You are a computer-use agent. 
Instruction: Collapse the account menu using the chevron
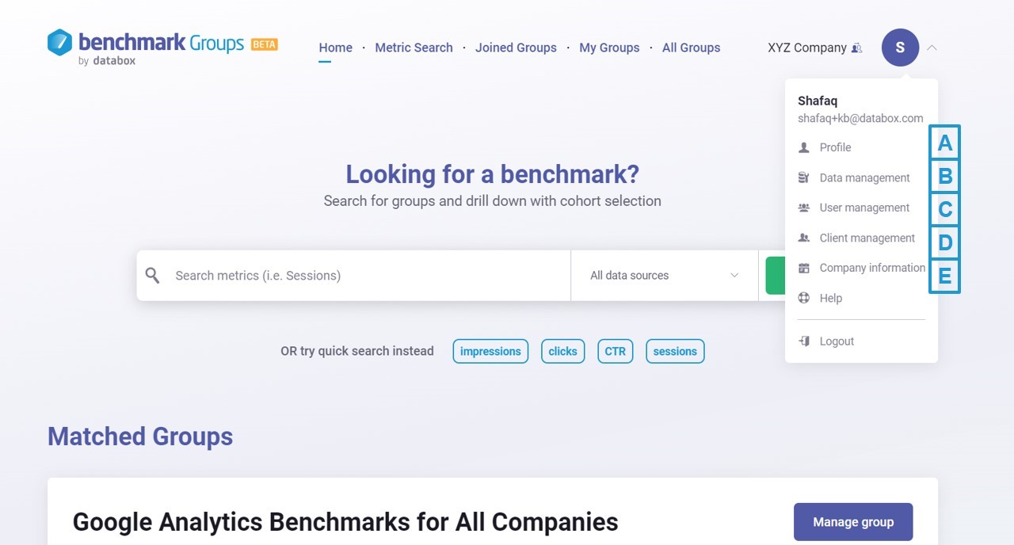coord(932,48)
